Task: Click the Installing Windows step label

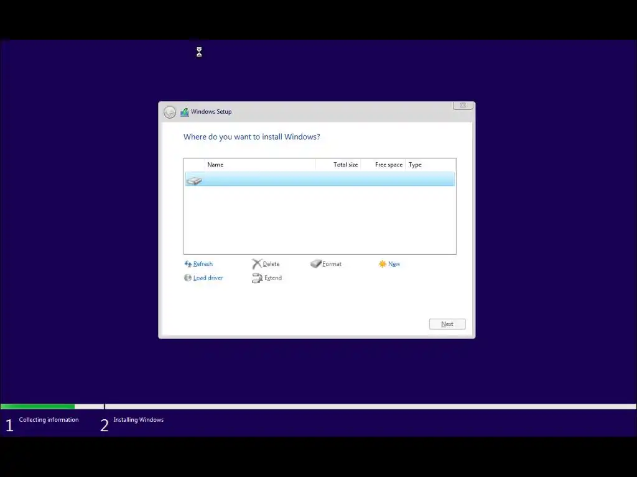Action: (139, 420)
